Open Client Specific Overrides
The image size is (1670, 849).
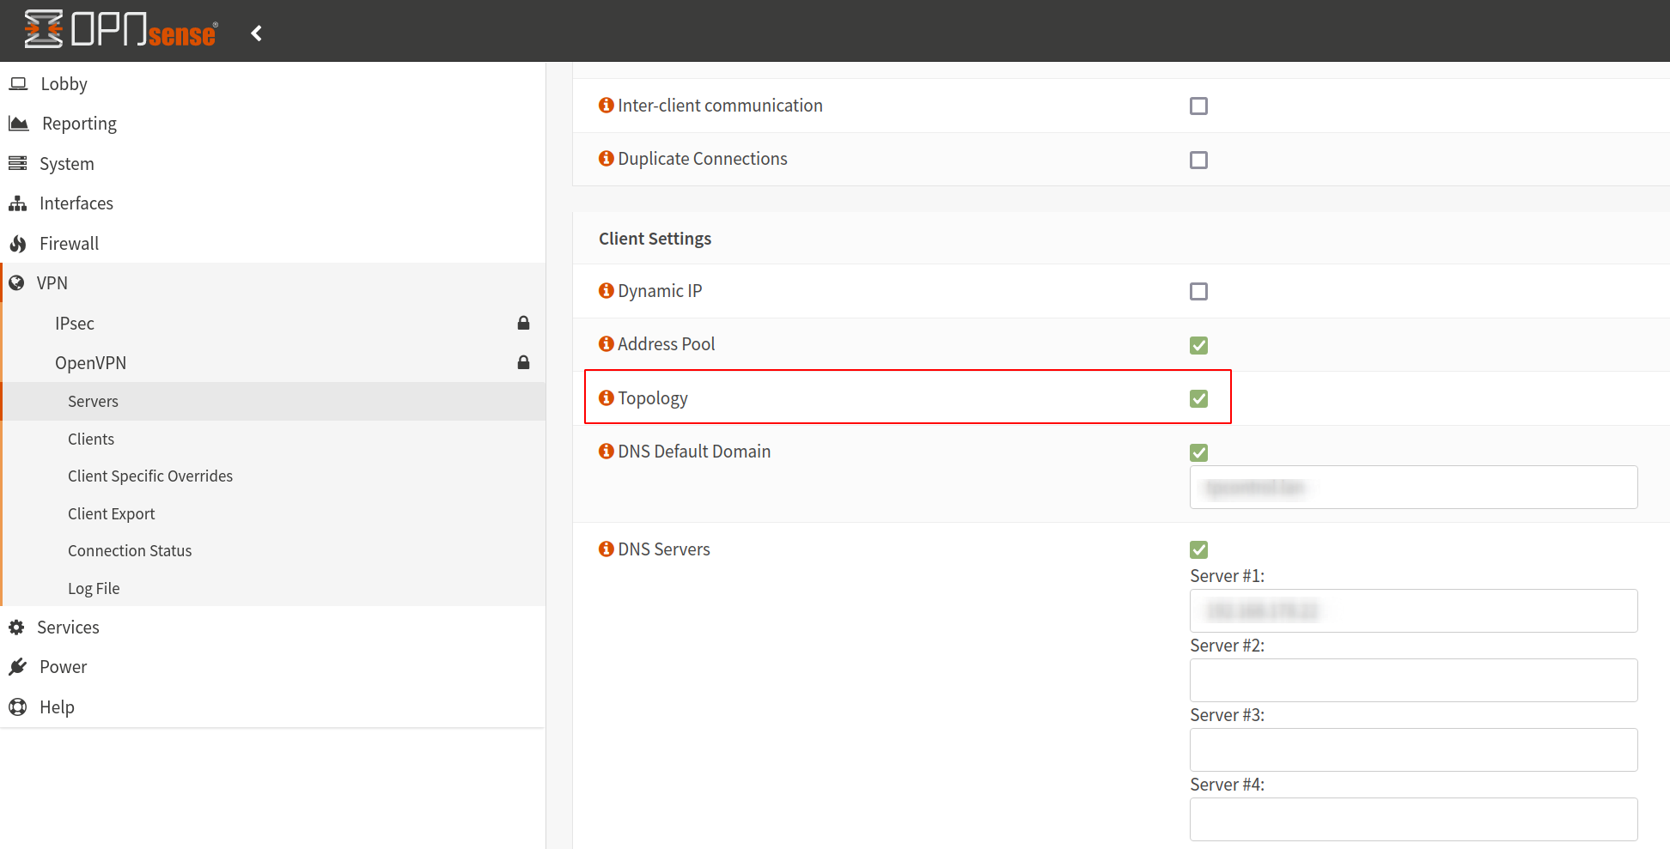(150, 476)
